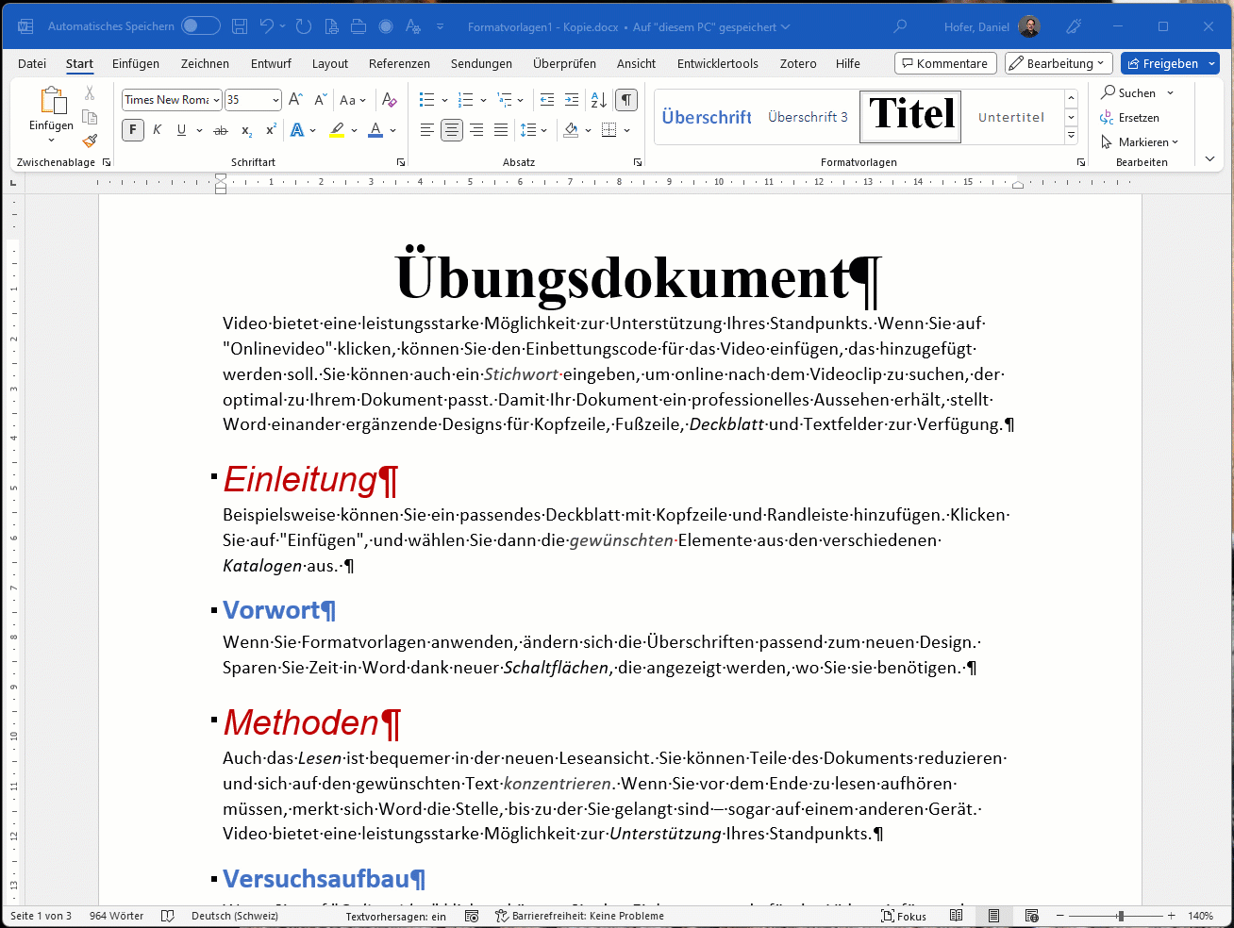Click the zoom slider in the status bar

(1120, 916)
